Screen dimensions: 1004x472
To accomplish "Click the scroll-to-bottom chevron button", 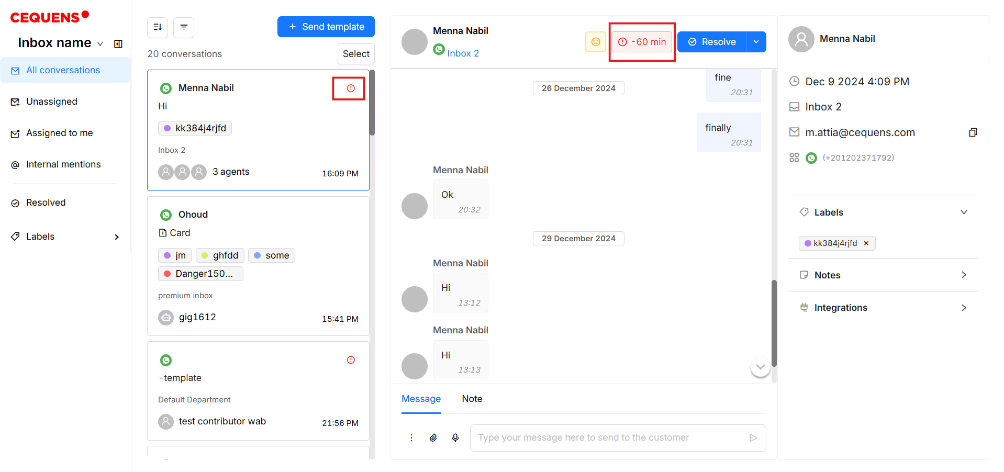I will pyautogui.click(x=761, y=367).
